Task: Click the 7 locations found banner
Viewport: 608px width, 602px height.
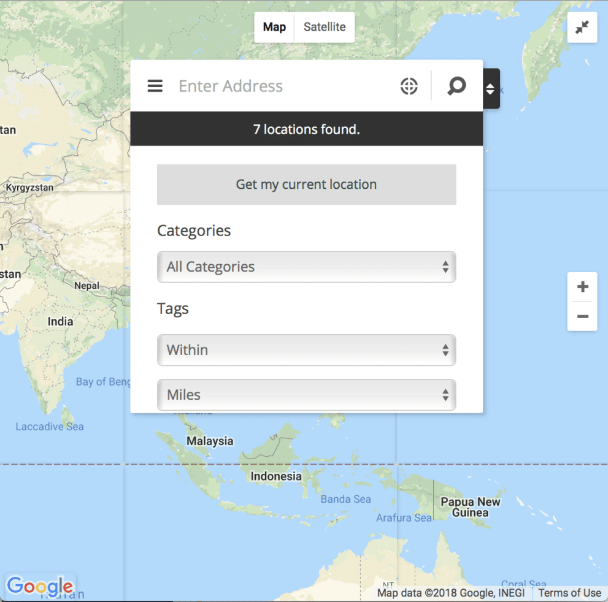Action: 306,129
